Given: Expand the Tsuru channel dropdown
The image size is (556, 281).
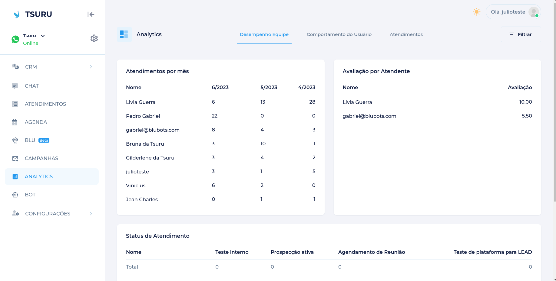Looking at the screenshot, I should 43,36.
